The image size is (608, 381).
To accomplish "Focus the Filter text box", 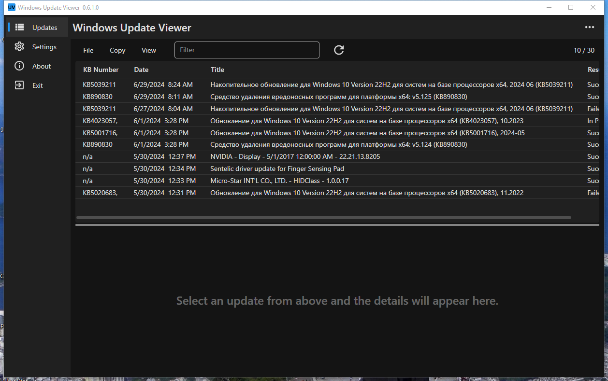I will coord(246,50).
